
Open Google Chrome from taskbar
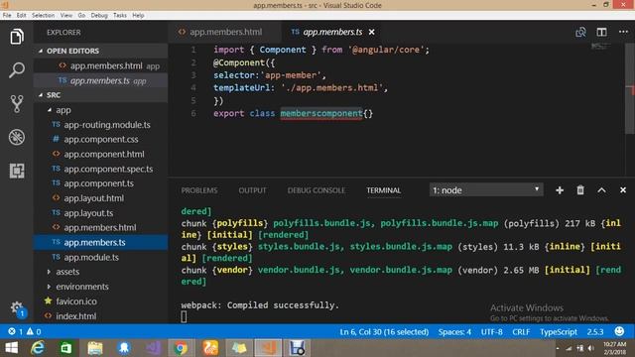tap(181, 348)
